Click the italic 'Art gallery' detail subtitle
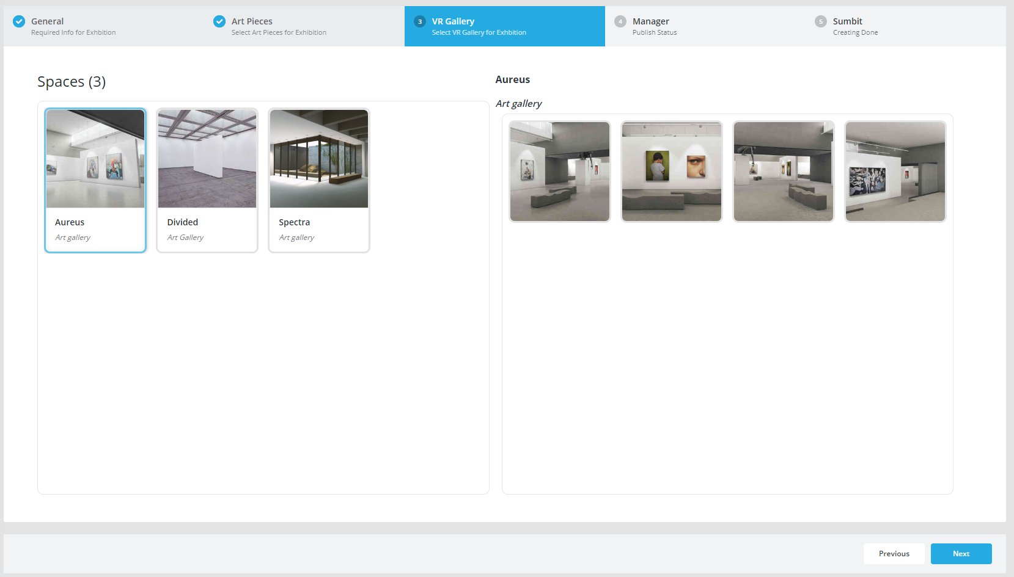 point(518,104)
